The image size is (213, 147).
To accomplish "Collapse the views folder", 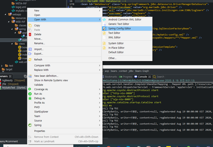I will (x=12, y=43).
